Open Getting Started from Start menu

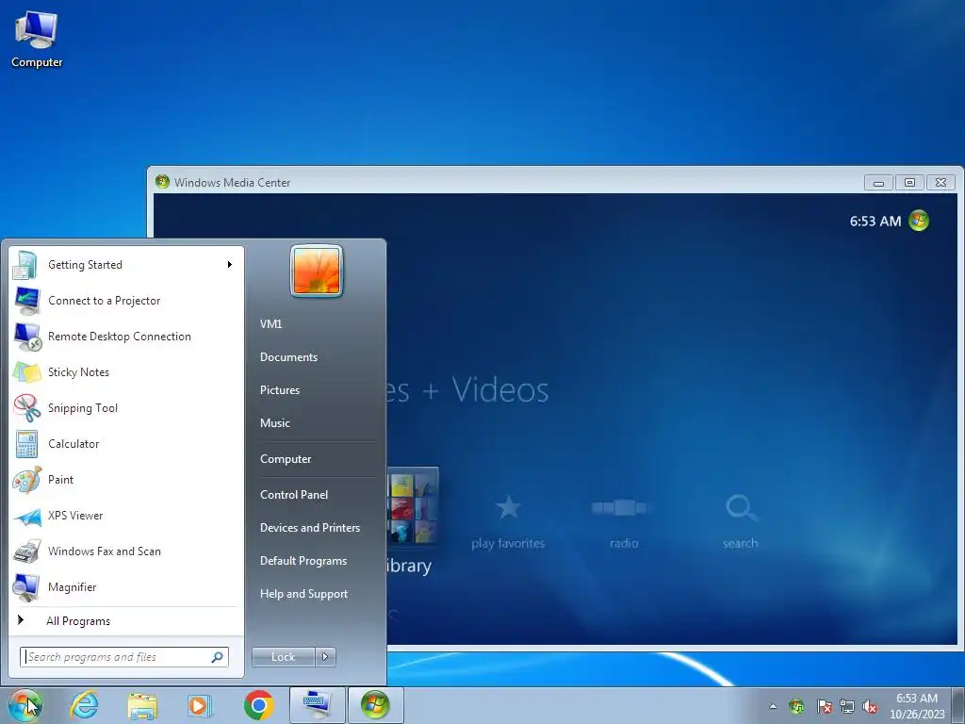coord(126,265)
